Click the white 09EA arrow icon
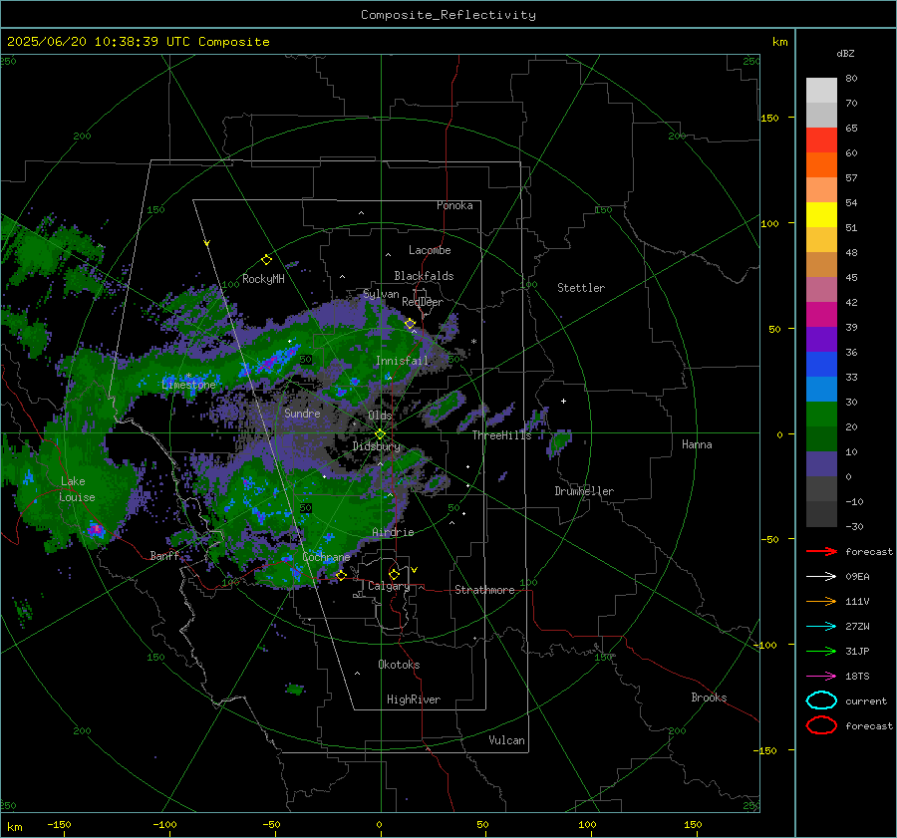The height and width of the screenshot is (838, 897). [x=821, y=577]
